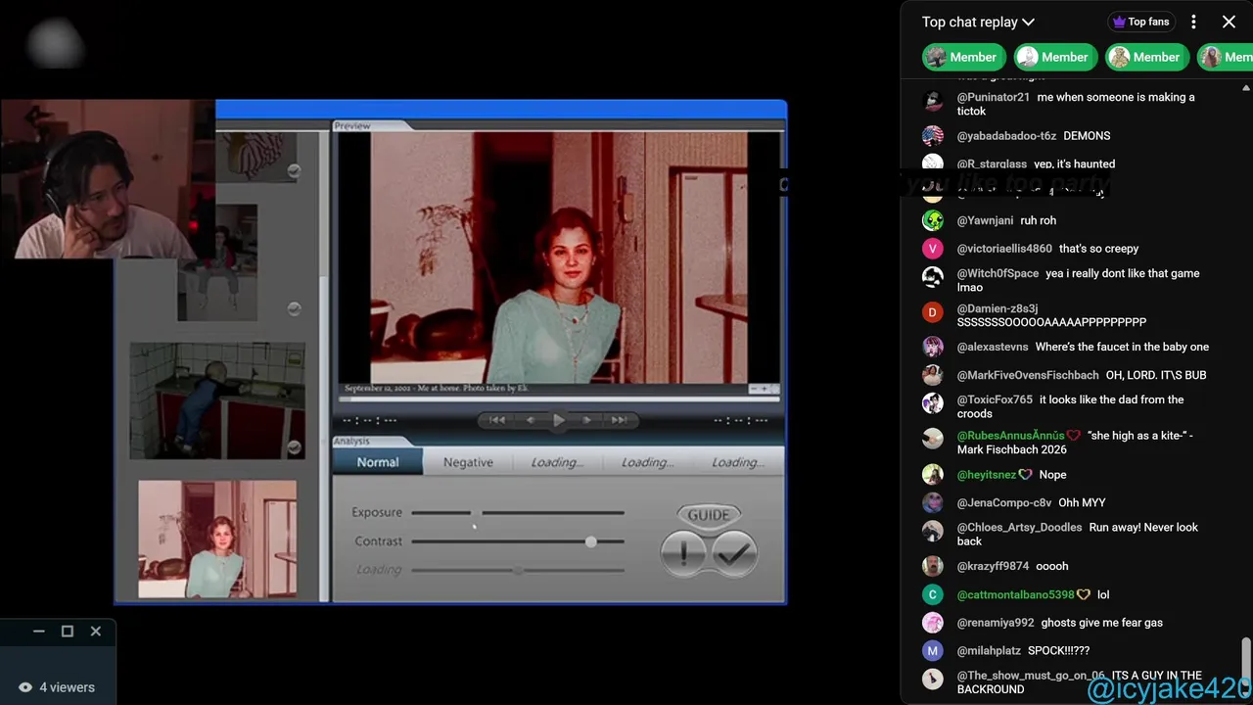Click the eye icon beside 4 viewers

(25, 687)
